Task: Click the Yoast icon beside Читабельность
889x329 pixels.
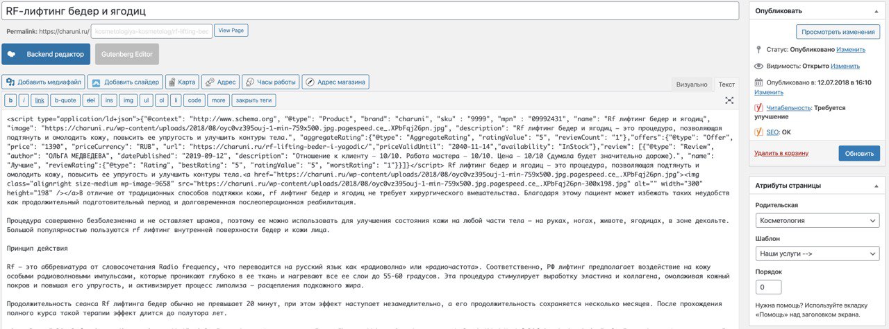Action: tap(759, 108)
